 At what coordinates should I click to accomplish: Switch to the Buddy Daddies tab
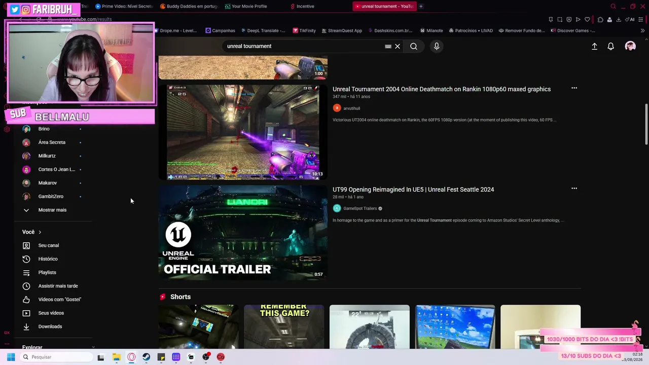tap(189, 7)
